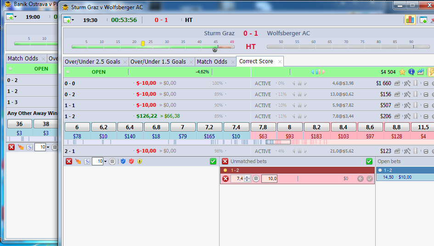Back 1 - 2 at odds 6,8
The height and width of the screenshot is (246, 434).
point(156,127)
